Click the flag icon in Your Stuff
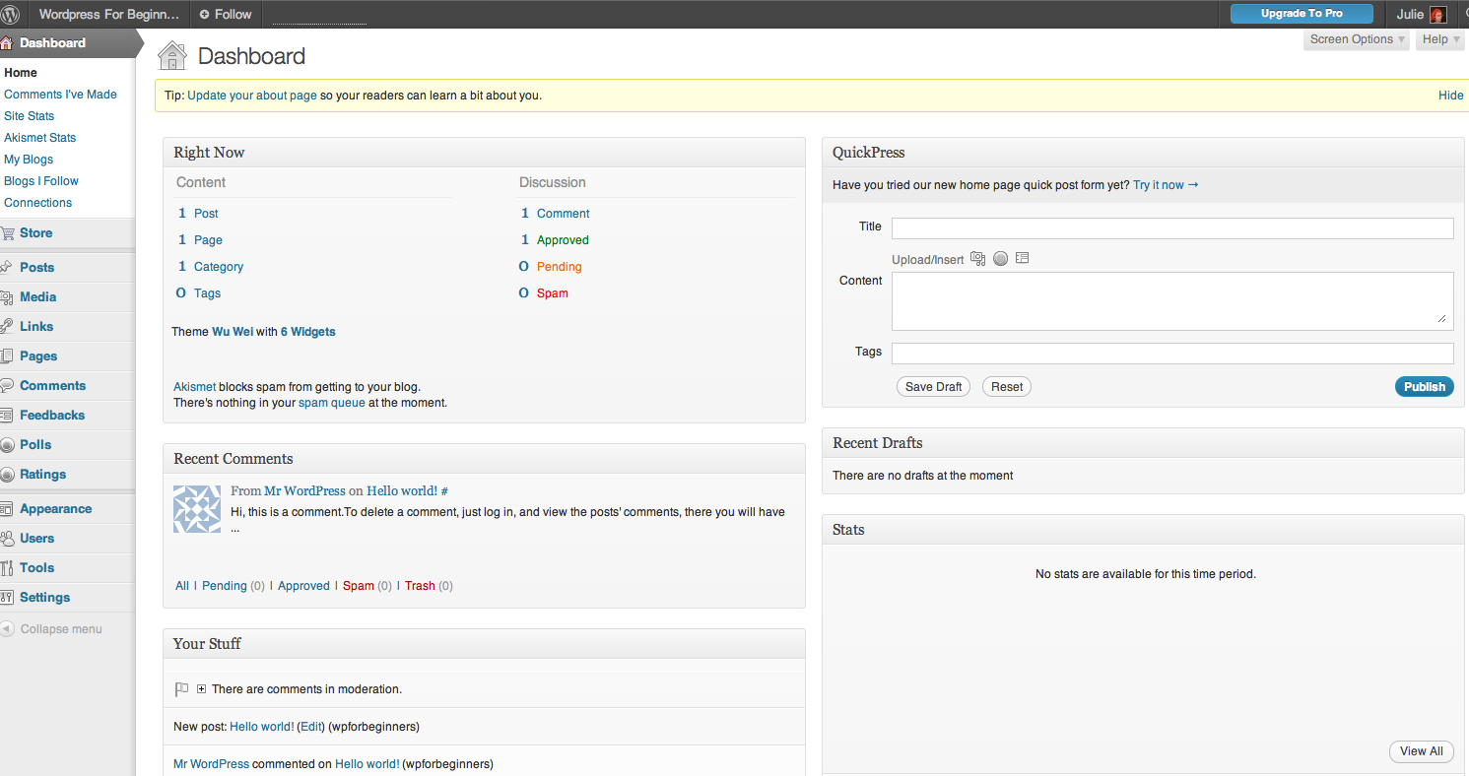 181,689
